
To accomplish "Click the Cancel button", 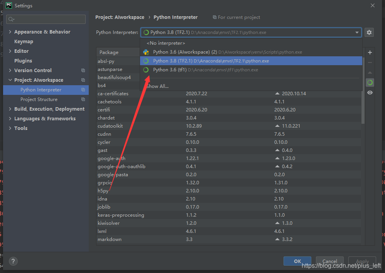I will (x=329, y=261).
